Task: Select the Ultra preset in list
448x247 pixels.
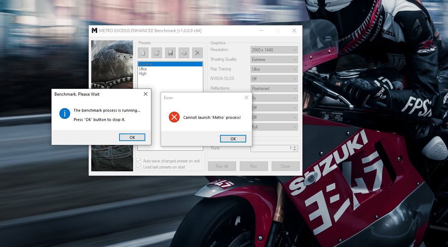Action: 170,69
